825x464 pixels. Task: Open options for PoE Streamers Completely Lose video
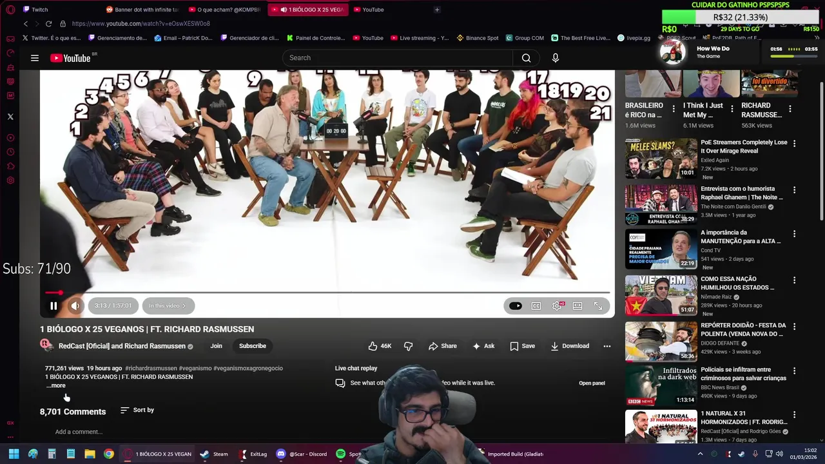[794, 144]
